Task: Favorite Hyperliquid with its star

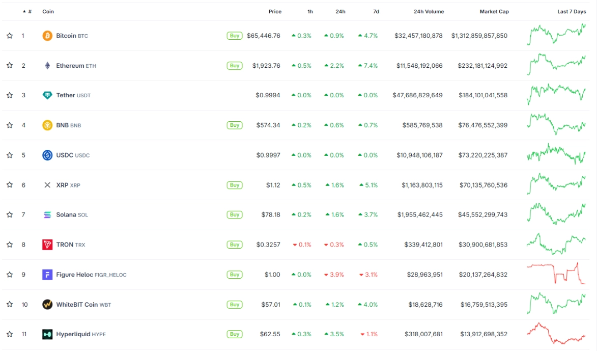Action: tap(10, 334)
